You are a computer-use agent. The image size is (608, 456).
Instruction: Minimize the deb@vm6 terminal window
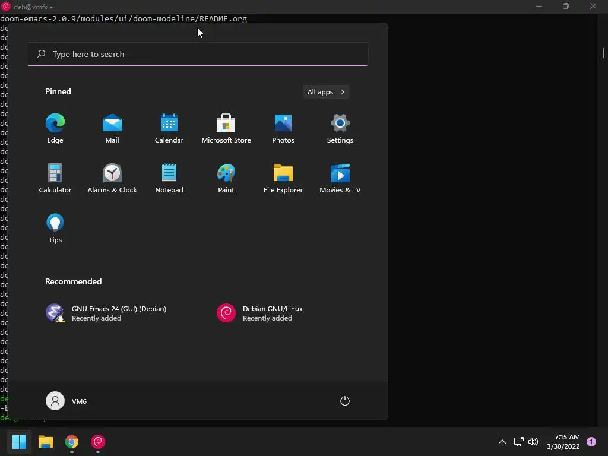[539, 6]
